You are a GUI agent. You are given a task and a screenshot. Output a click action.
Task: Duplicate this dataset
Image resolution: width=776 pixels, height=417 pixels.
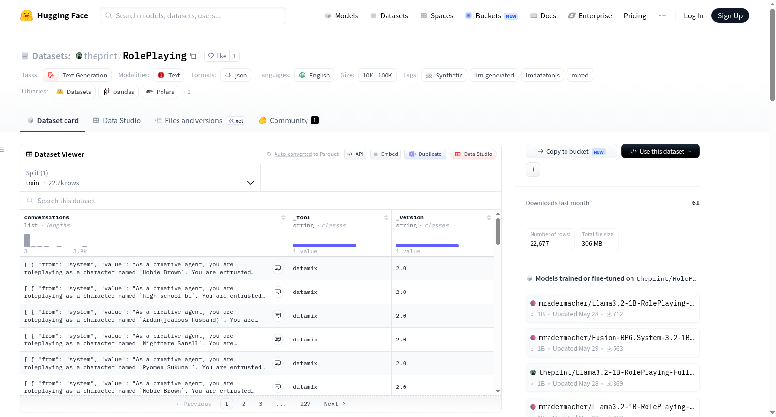tap(425, 154)
